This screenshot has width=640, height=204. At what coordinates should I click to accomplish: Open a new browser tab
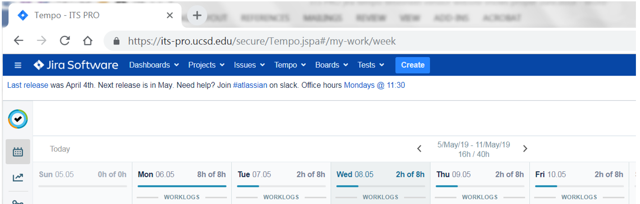(x=197, y=15)
